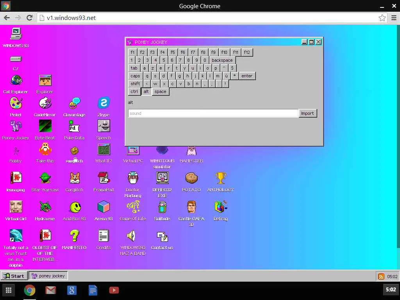Image resolution: width=400 pixels, height=300 pixels.
Task: Launch Piskel paint palette icon
Action: click(x=16, y=104)
